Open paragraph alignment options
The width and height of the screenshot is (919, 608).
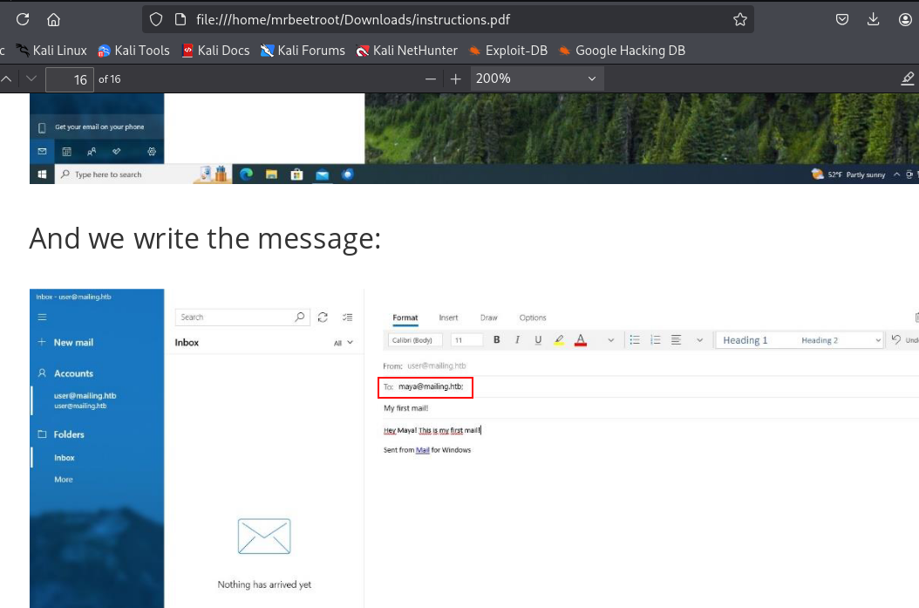[x=676, y=340]
